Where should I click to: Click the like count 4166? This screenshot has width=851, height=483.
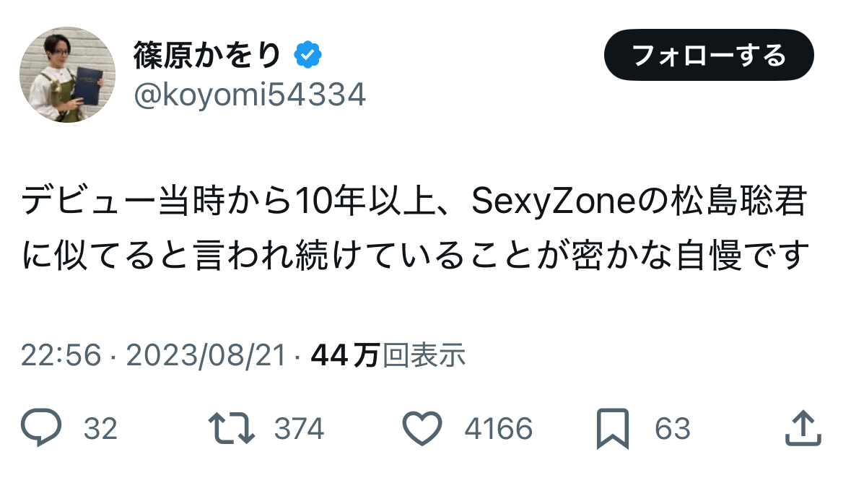498,429
